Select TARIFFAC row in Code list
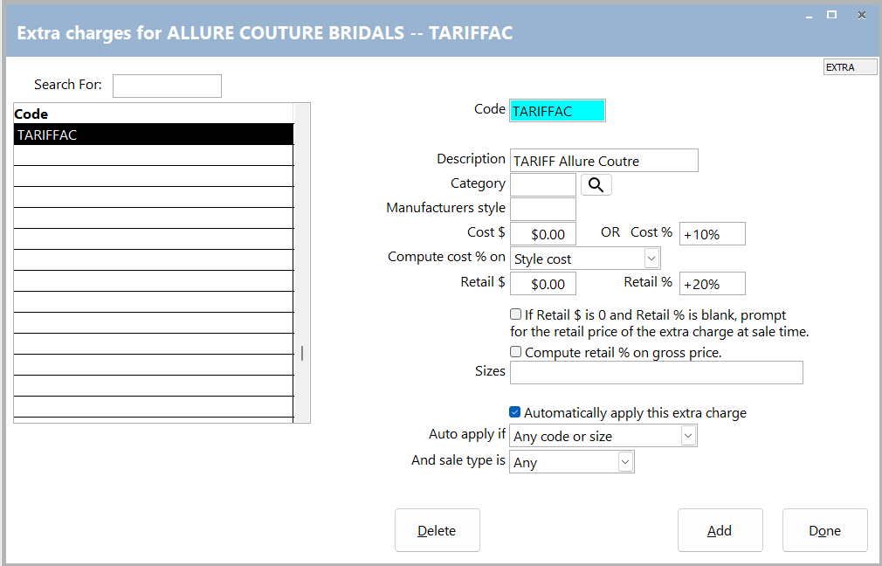This screenshot has height=566, width=882. [x=153, y=135]
